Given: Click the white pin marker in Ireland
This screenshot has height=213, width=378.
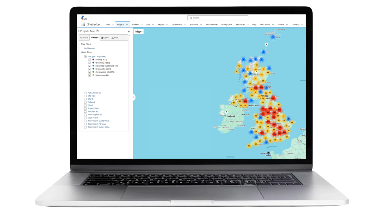Looking at the screenshot, I should click(x=227, y=112).
